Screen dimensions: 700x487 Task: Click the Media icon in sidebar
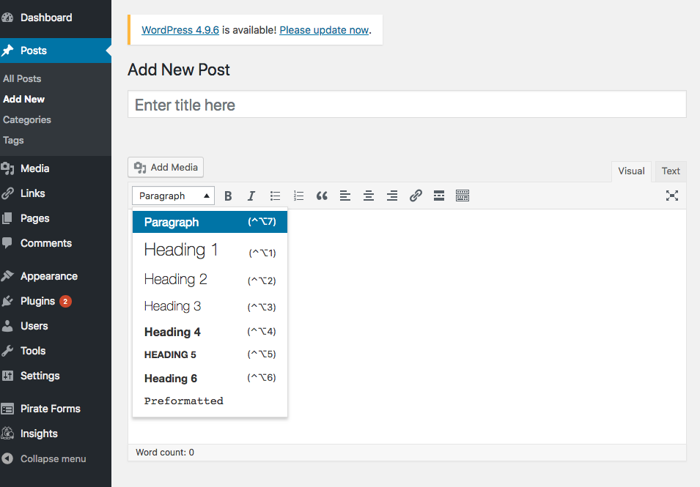point(7,168)
